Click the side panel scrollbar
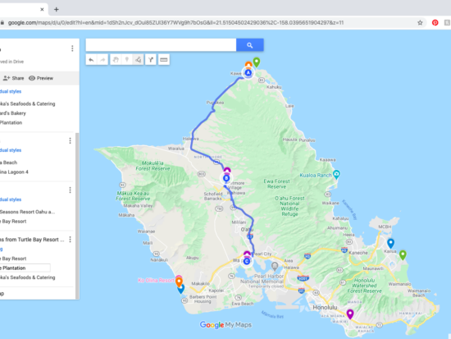 (77, 216)
